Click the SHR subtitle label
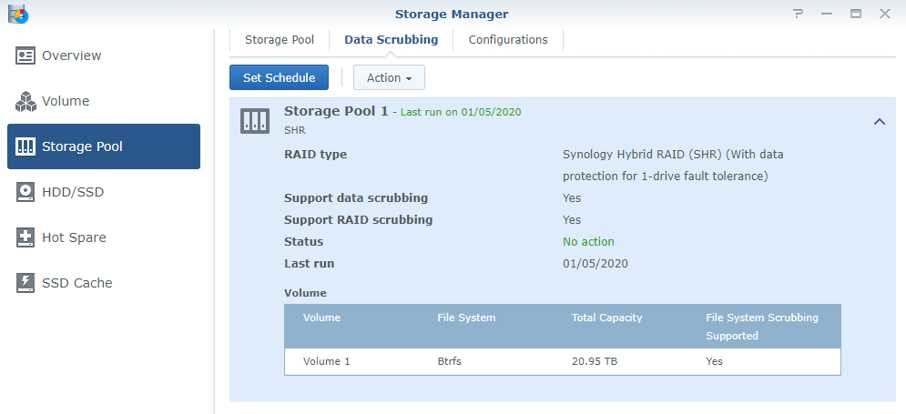Viewport: 906px width, 414px height. pos(295,130)
